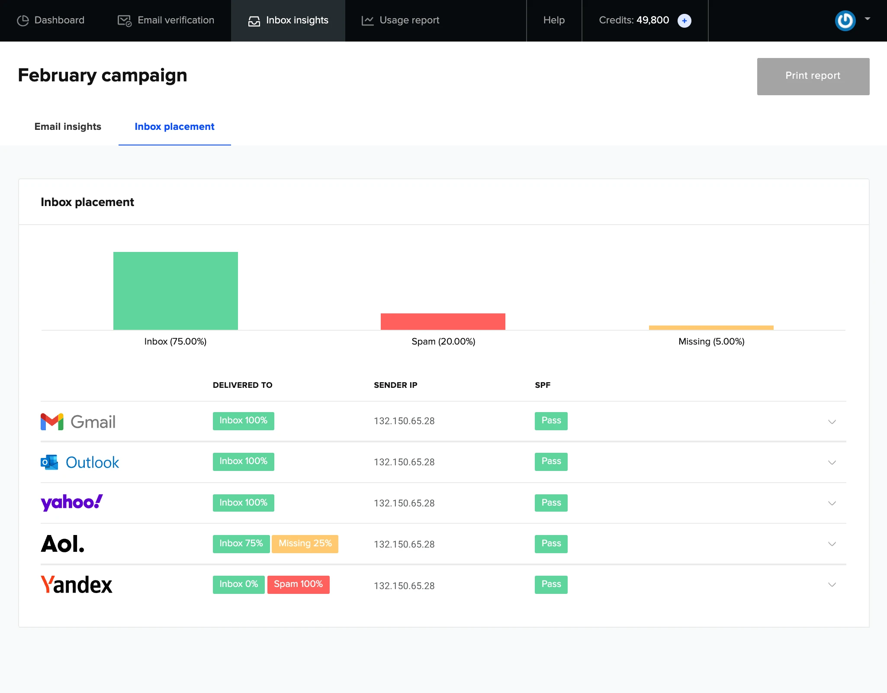887x693 pixels.
Task: Click the green Inbox 75% chart bar
Action: pyautogui.click(x=175, y=290)
